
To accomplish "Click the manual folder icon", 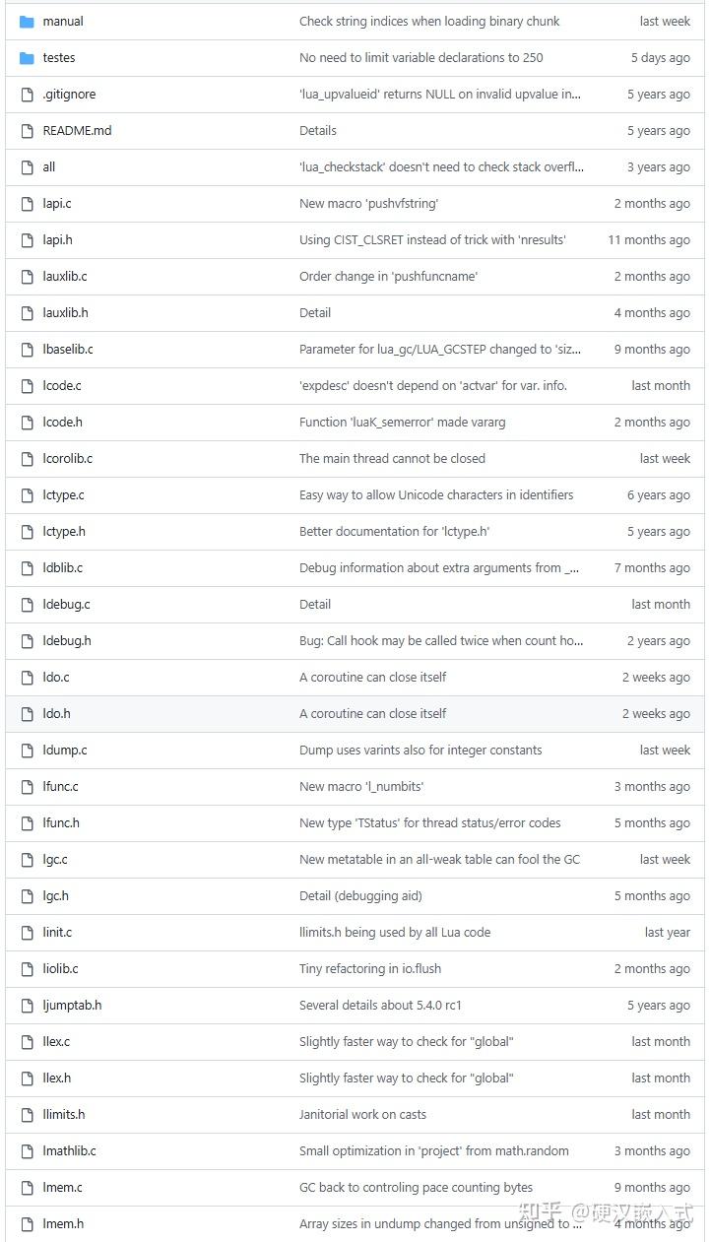I will 27,22.
